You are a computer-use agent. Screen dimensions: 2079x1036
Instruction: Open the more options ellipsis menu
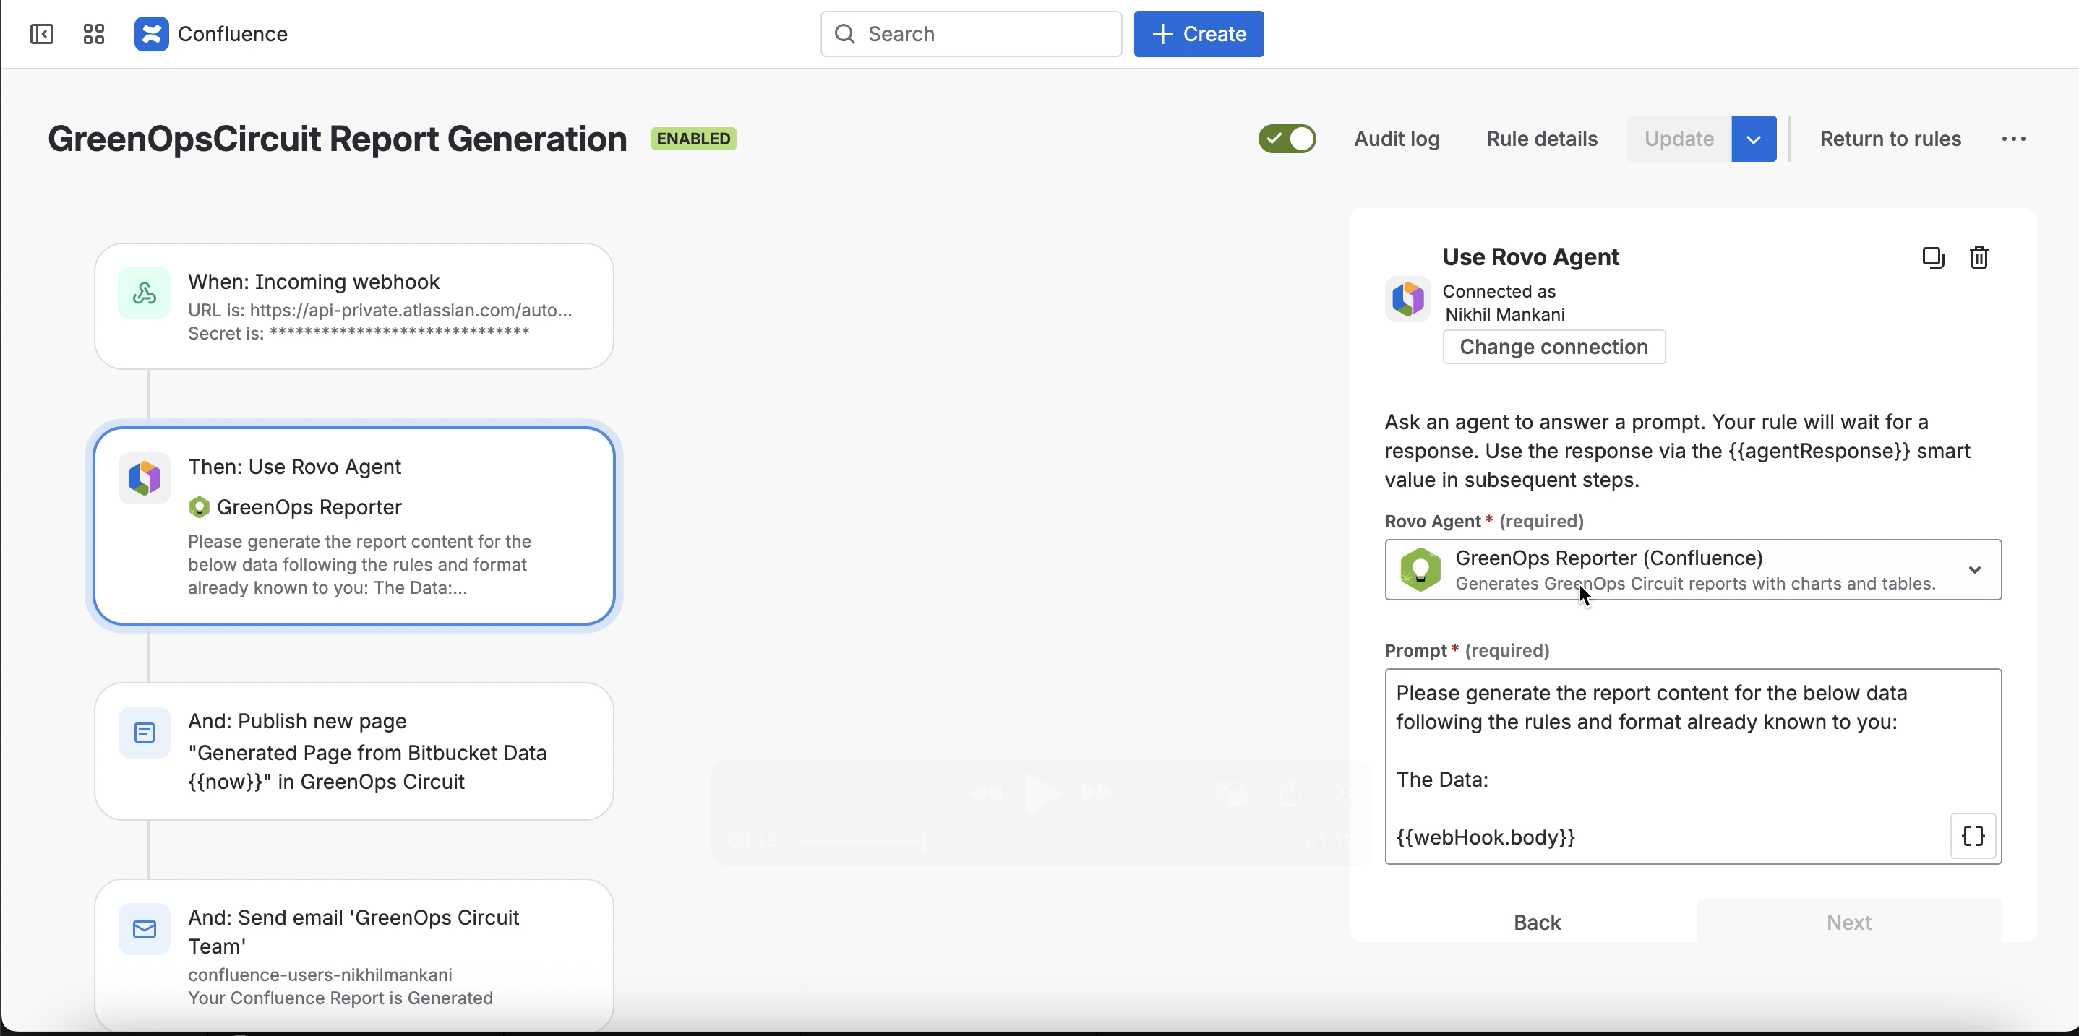pyautogui.click(x=2012, y=139)
